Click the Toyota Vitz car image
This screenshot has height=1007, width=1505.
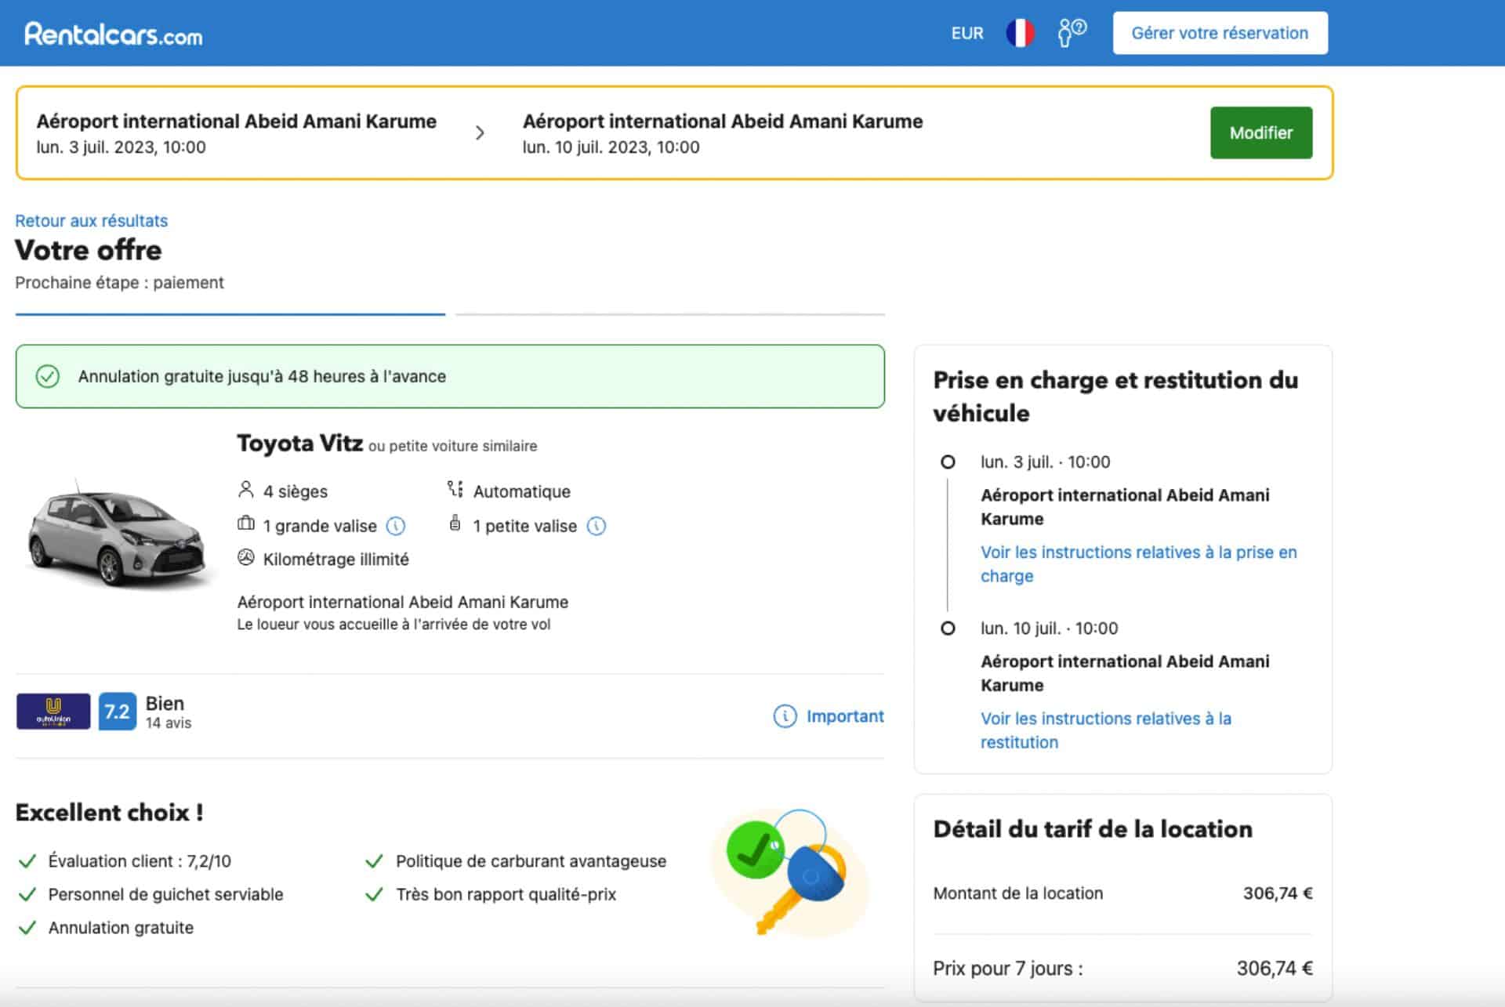point(118,536)
